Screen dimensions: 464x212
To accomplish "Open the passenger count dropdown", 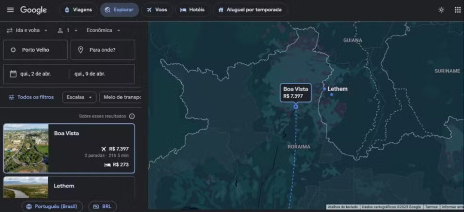I will (x=68, y=30).
